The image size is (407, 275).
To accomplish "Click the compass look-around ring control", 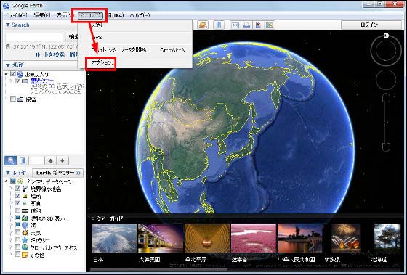I will click(386, 50).
